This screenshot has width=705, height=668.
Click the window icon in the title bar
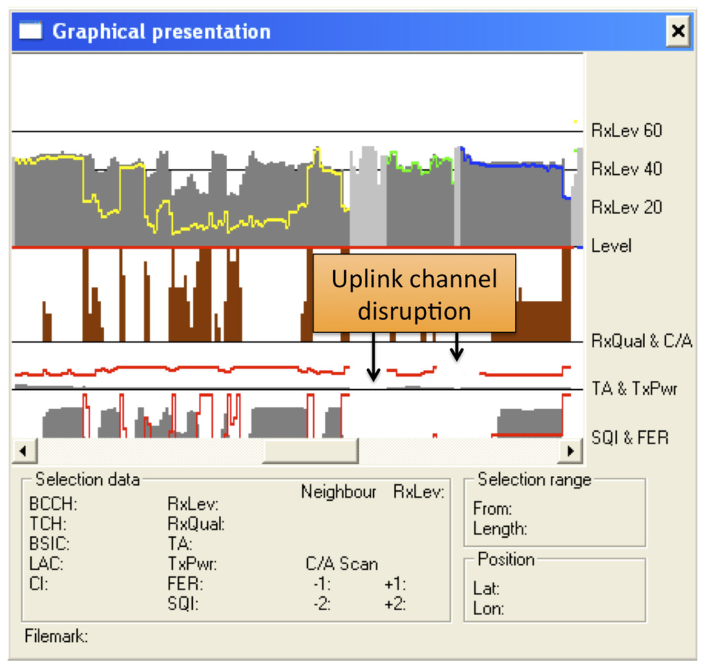coord(31,31)
